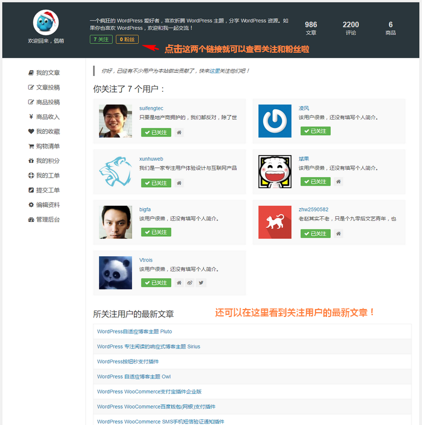Click the edit icon beside 商品投稿
This screenshot has width=422, height=425.
tap(31, 102)
